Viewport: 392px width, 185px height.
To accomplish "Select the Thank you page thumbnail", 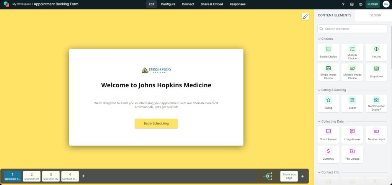I will point(289,176).
